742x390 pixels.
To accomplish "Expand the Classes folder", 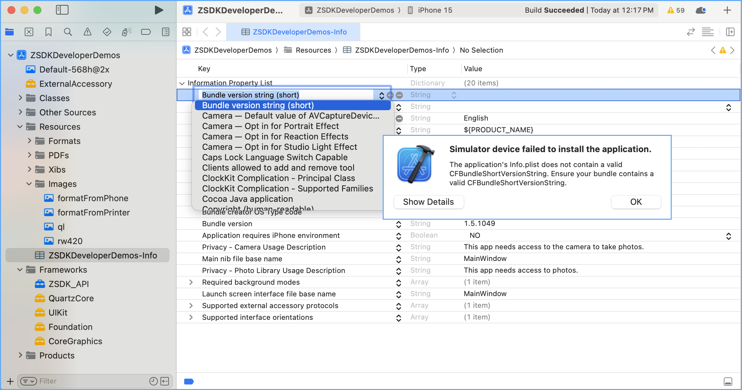I will click(21, 98).
